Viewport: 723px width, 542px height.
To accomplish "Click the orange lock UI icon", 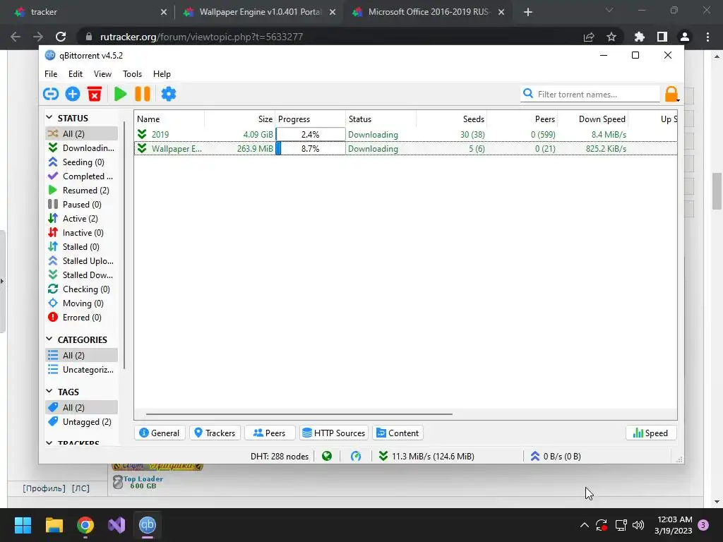I will tap(671, 94).
